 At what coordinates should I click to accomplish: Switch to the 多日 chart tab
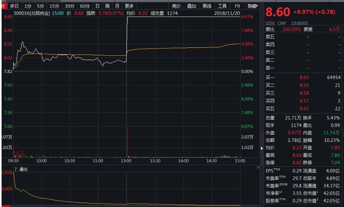[15, 6]
